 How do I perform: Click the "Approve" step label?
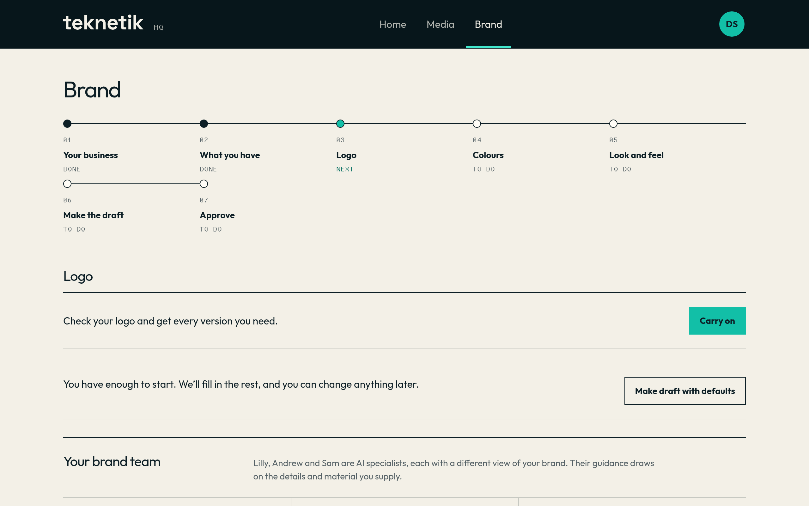coord(217,215)
